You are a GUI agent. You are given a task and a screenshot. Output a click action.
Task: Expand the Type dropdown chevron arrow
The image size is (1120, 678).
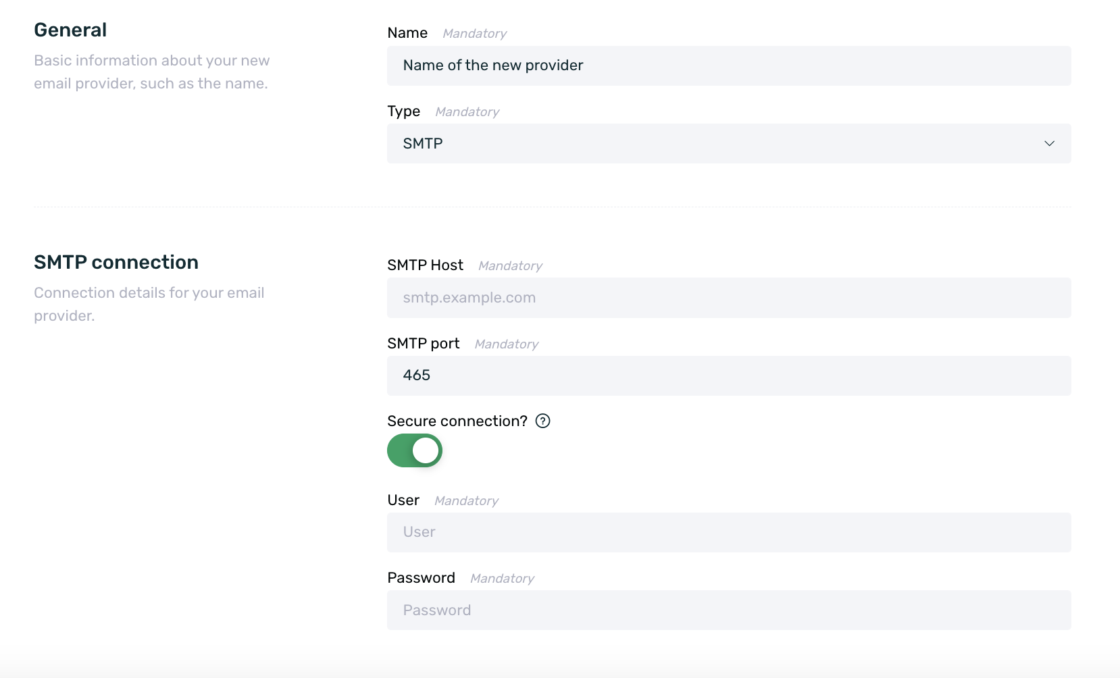[1049, 143]
